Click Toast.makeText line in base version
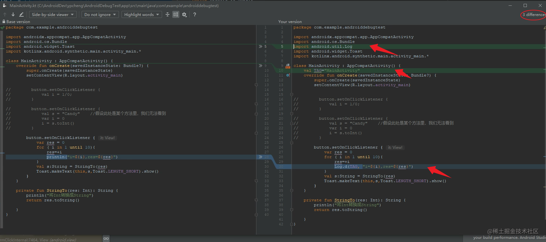Viewport: 546px width, 242px height. tap(97, 171)
